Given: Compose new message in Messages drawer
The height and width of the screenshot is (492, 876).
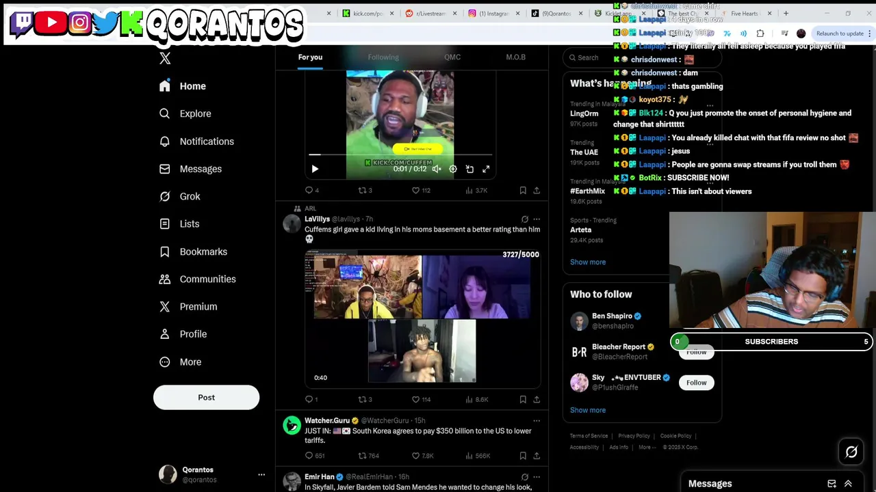Looking at the screenshot, I should coord(832,483).
